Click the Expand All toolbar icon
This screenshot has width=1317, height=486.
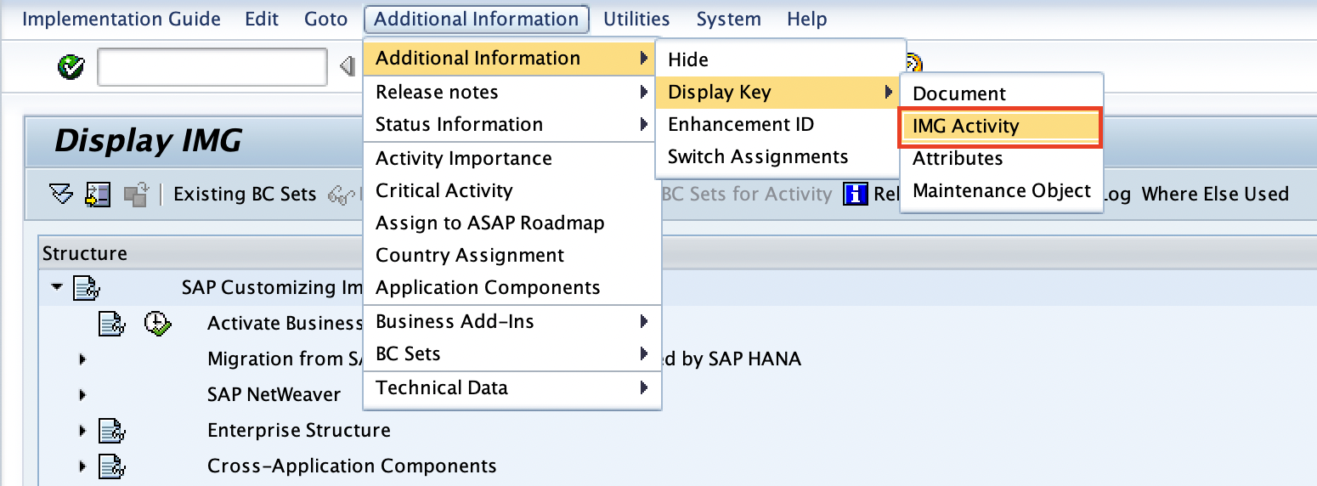62,195
